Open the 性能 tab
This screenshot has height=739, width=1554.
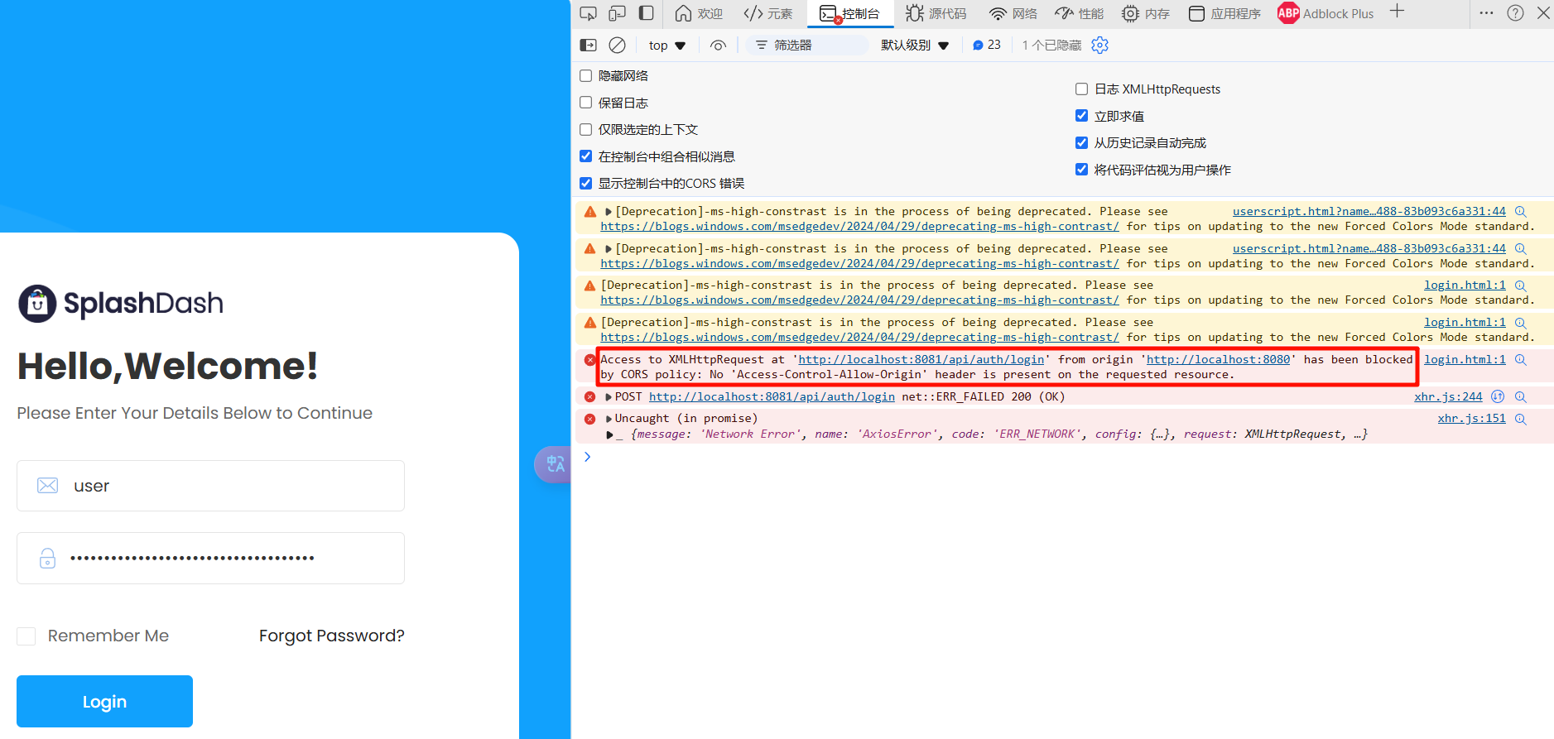point(1080,13)
